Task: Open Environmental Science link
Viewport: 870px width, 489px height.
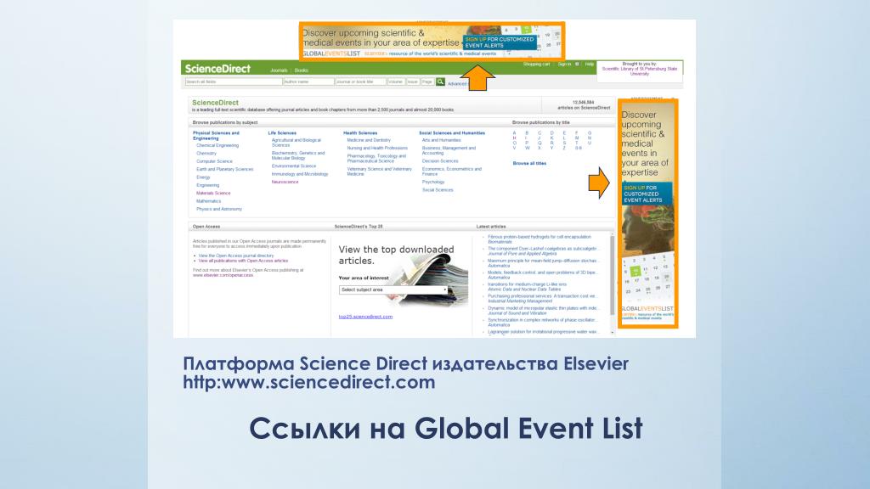Action: point(293,166)
